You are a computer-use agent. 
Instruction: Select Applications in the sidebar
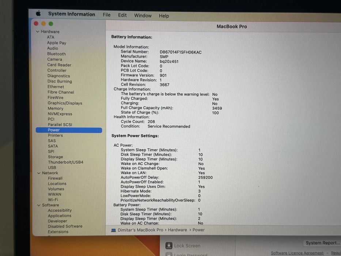[x=59, y=216]
